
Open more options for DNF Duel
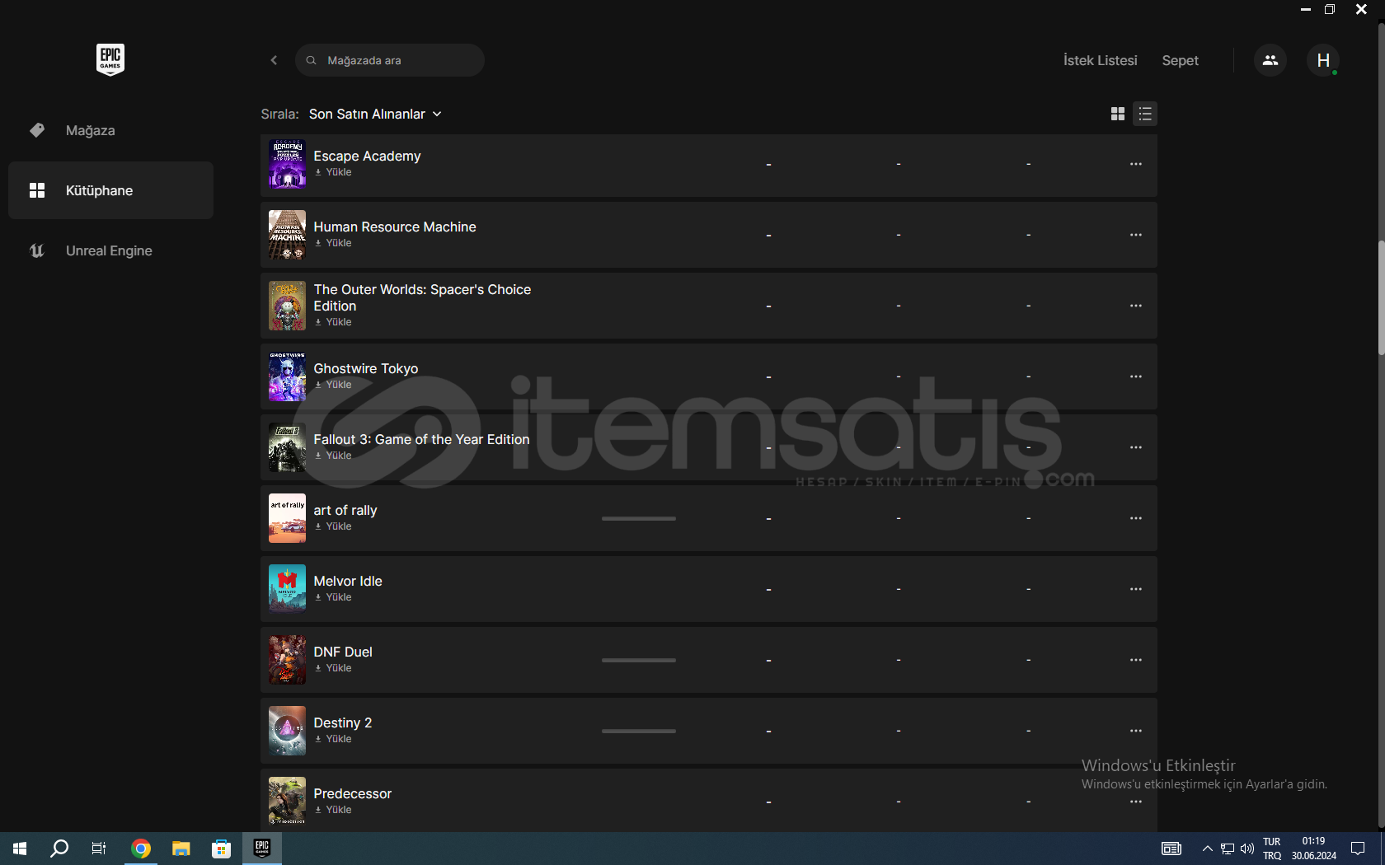(1136, 660)
